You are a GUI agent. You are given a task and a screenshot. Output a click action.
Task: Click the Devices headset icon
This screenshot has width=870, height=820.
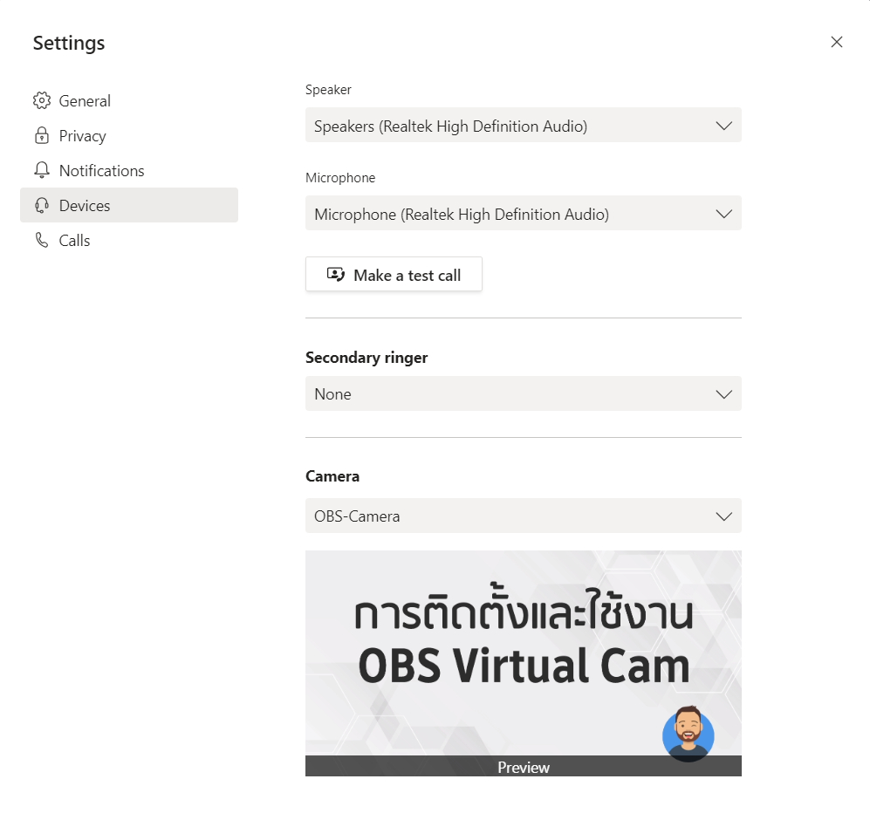click(x=41, y=205)
